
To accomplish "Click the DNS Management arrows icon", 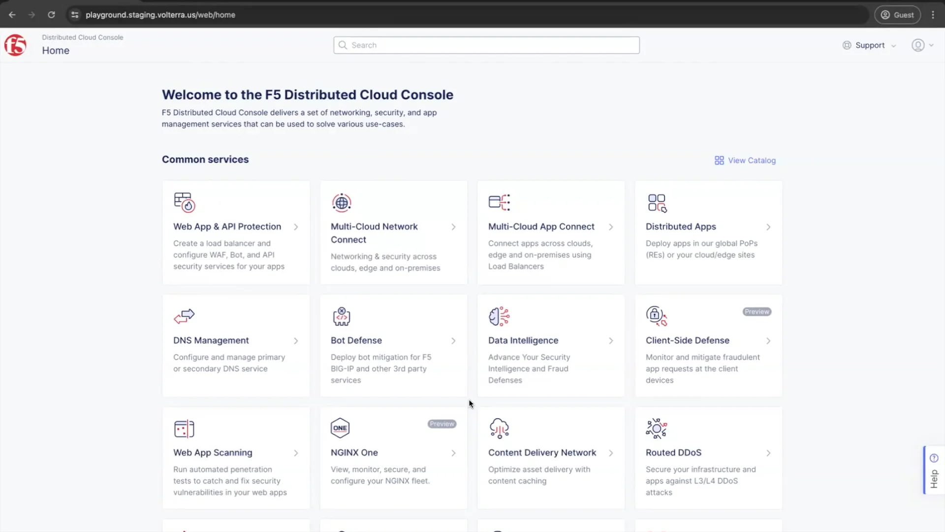I will click(184, 316).
